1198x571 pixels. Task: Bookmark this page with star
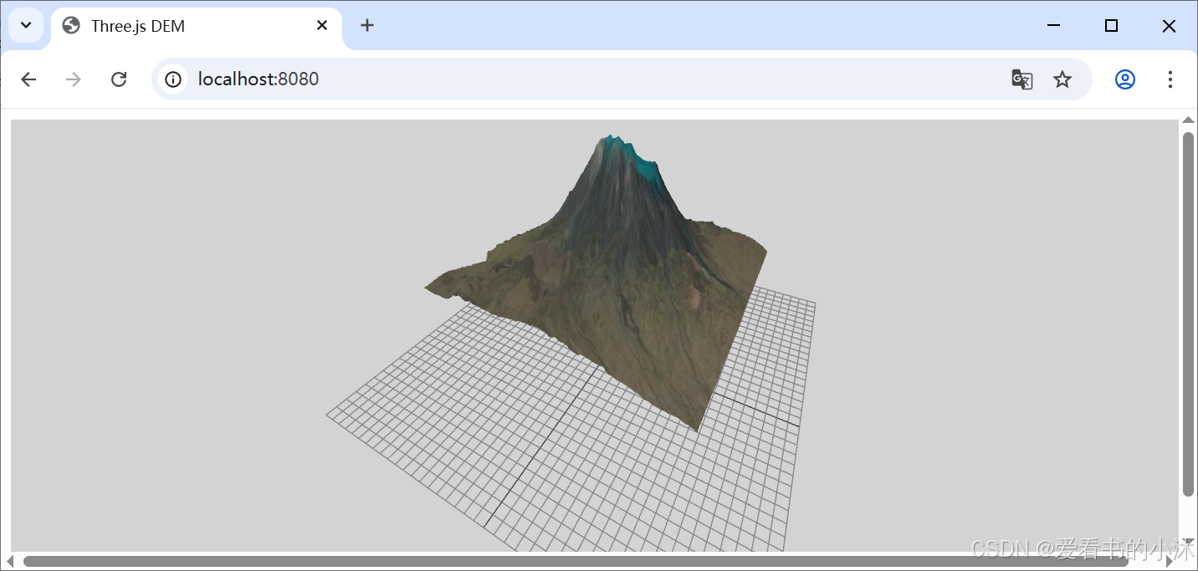coord(1062,79)
